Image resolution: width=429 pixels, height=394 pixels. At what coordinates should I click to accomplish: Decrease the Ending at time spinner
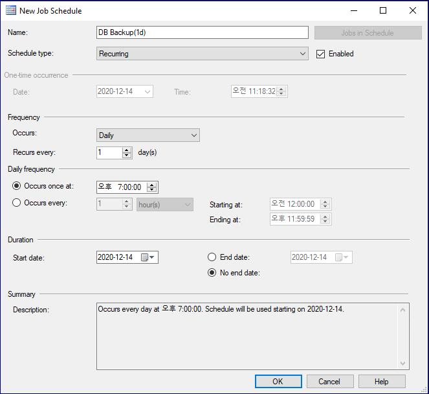[x=325, y=222]
